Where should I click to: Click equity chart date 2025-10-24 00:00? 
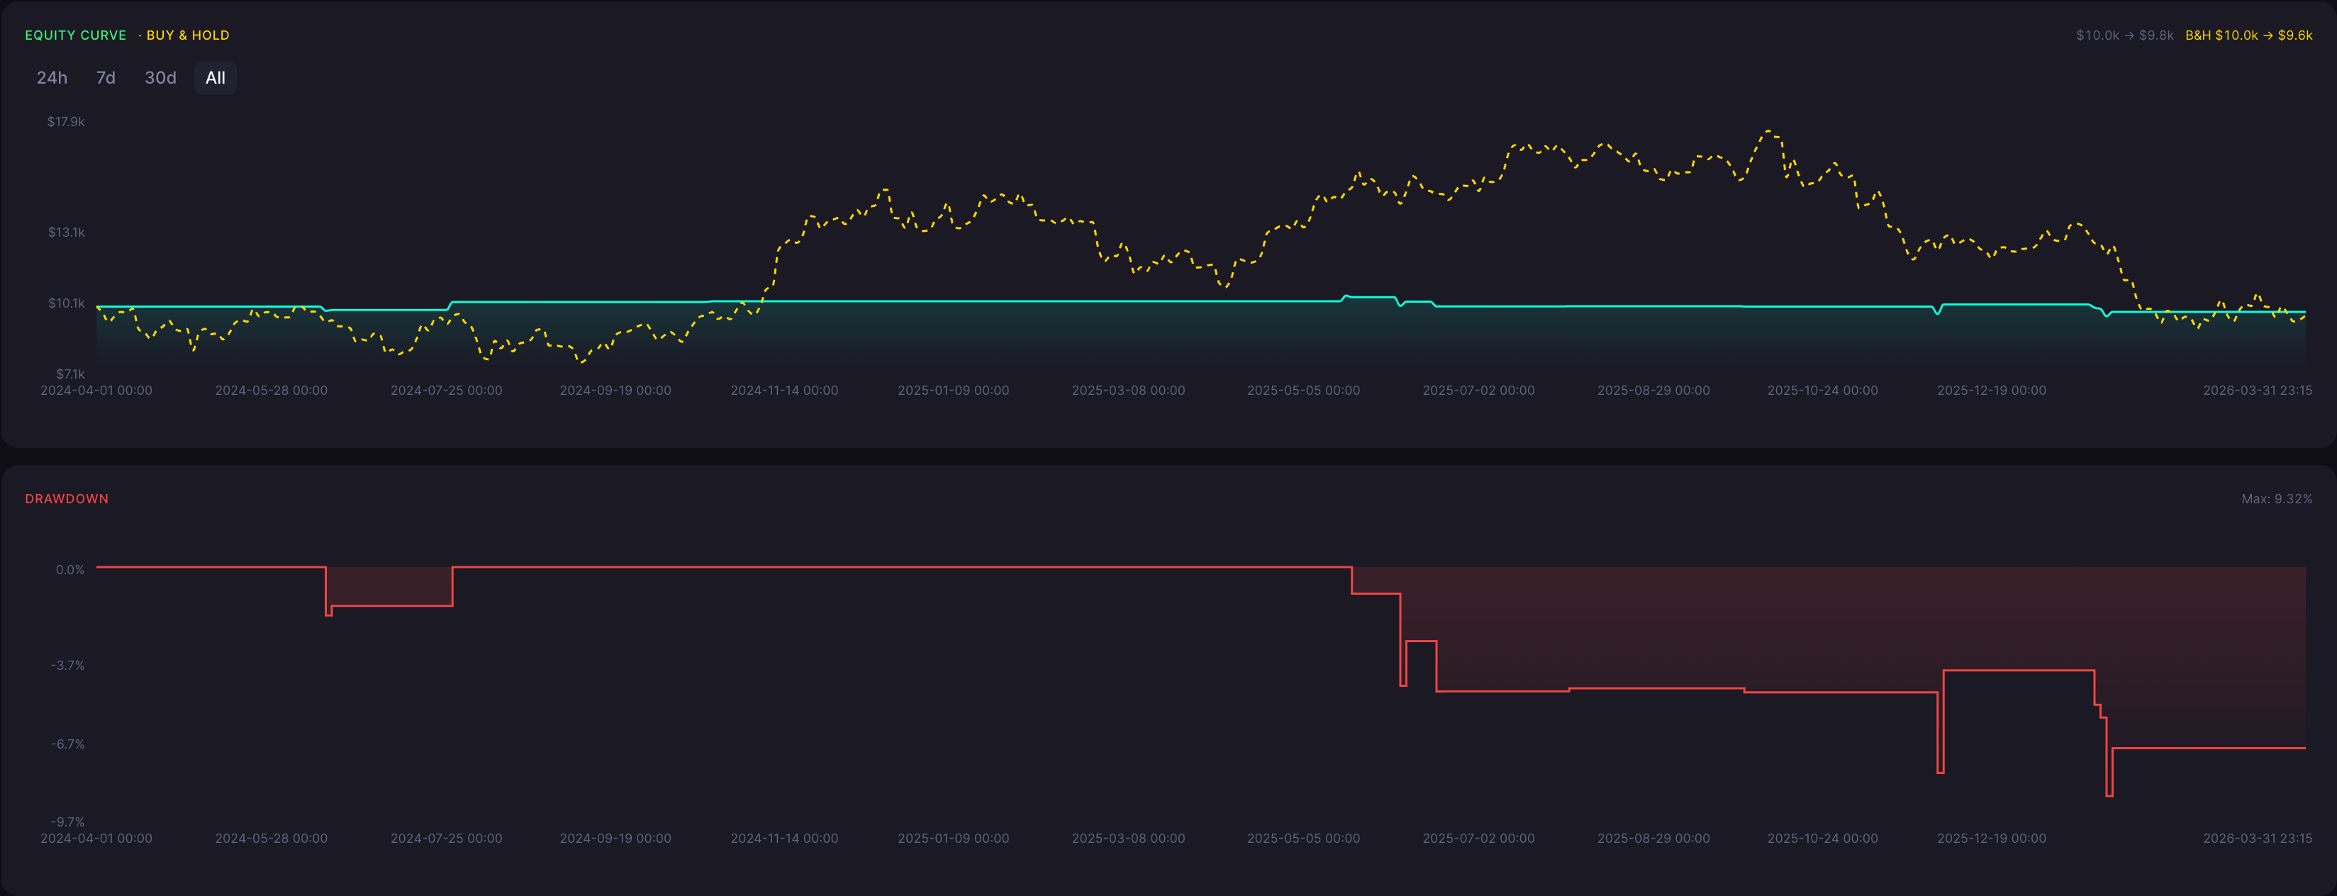[1823, 391]
